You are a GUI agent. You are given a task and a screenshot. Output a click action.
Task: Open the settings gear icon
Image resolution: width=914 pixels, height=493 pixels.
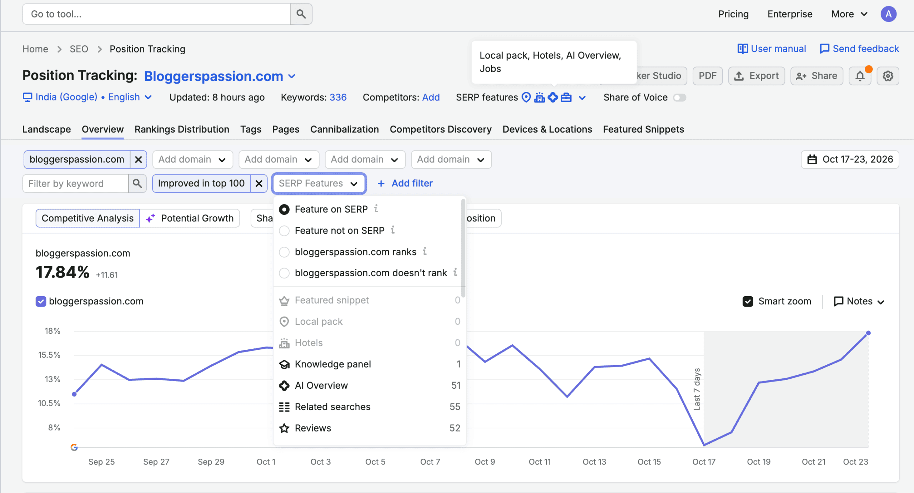pos(888,76)
